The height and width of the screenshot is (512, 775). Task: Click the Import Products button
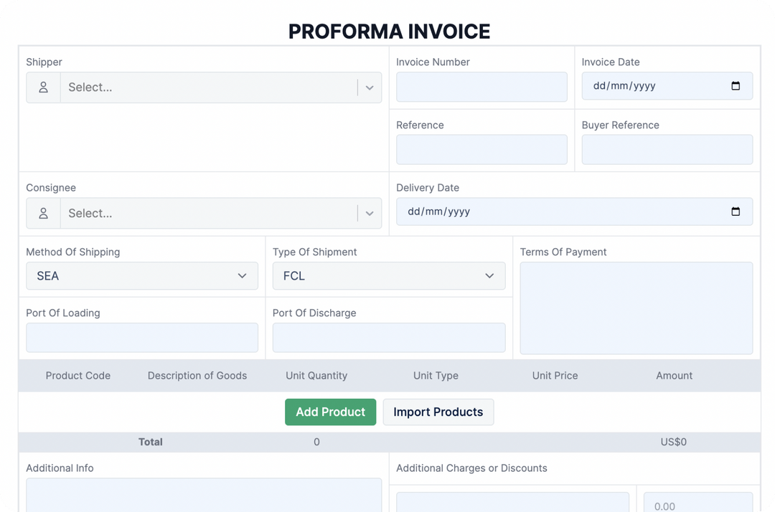[438, 412]
